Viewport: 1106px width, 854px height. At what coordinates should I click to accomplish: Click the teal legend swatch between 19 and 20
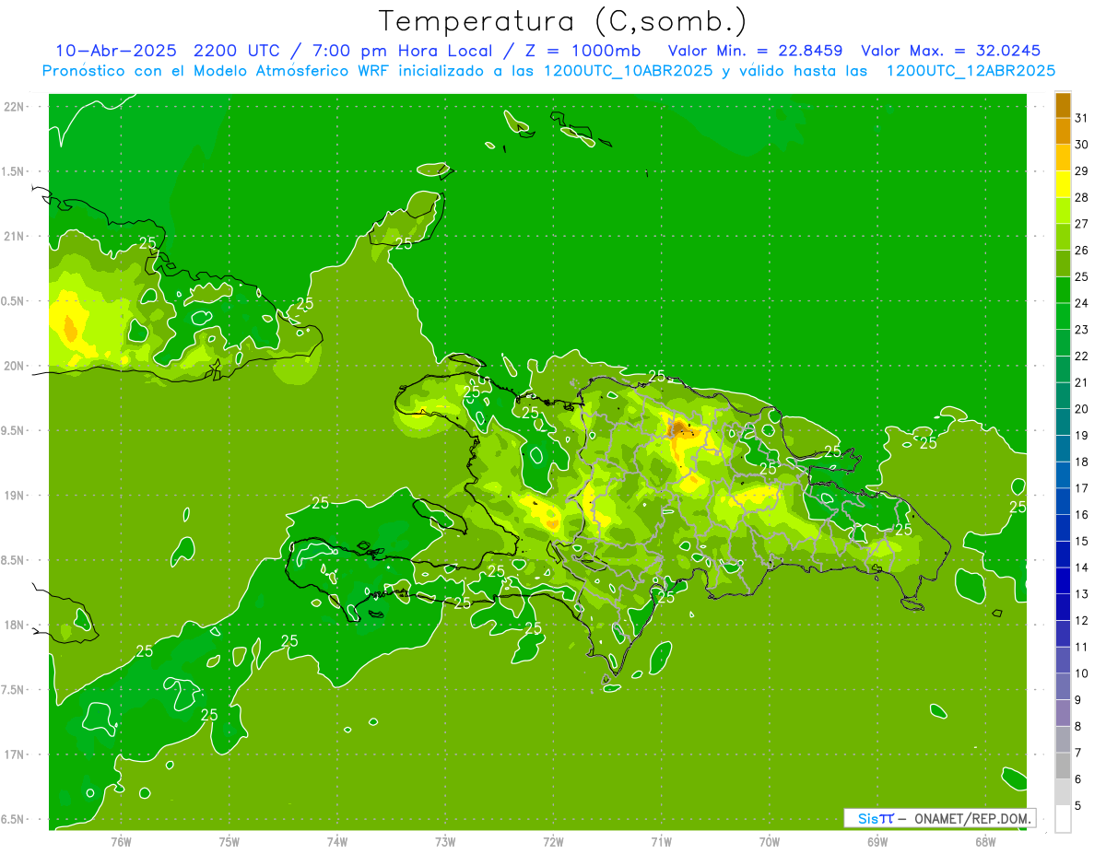point(1063,422)
